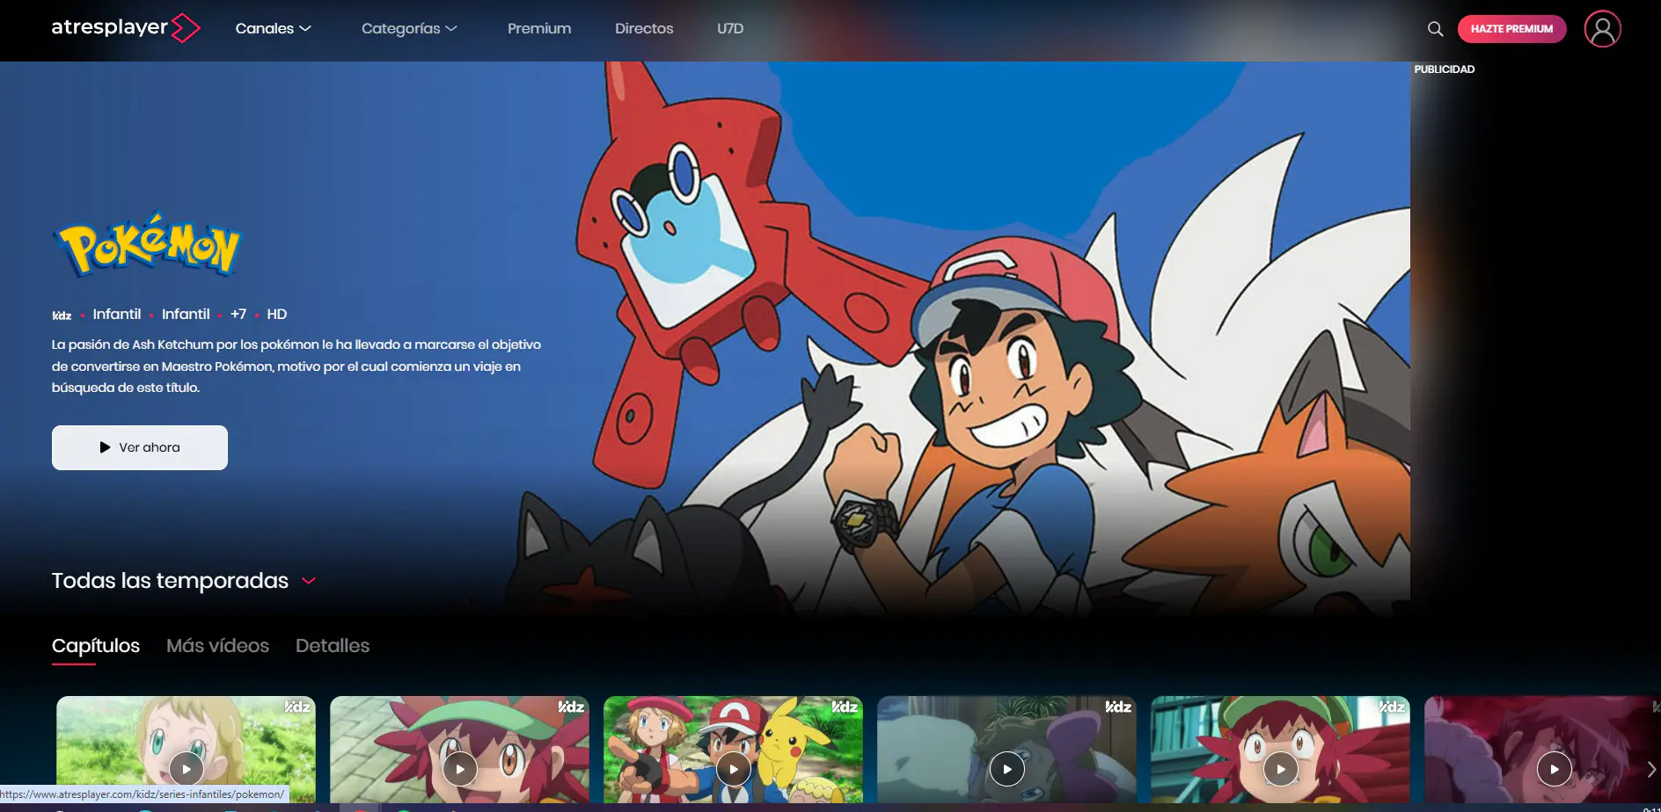Play the first episode with blonde girl

pos(187,769)
